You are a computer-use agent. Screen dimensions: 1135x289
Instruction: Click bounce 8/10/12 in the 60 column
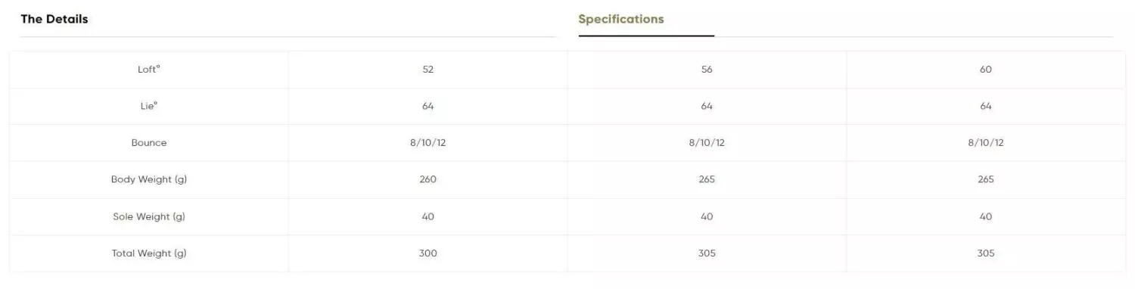[986, 142]
